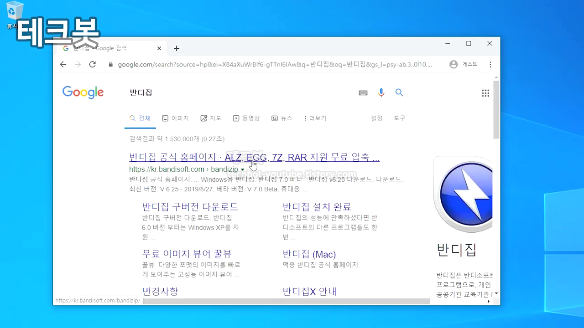Open Recycle Bin desktop icon
The width and height of the screenshot is (584, 328).
point(15,15)
